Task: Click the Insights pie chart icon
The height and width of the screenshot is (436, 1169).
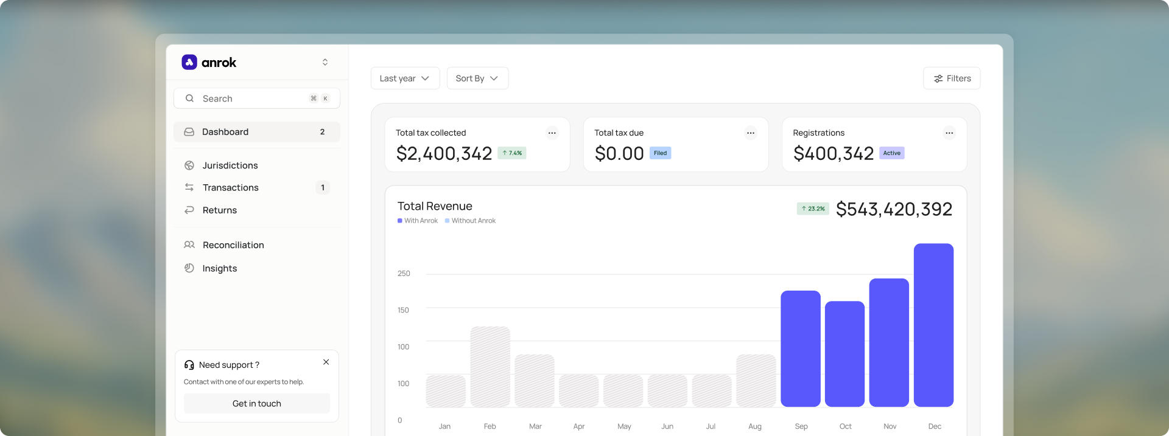Action: pos(189,268)
